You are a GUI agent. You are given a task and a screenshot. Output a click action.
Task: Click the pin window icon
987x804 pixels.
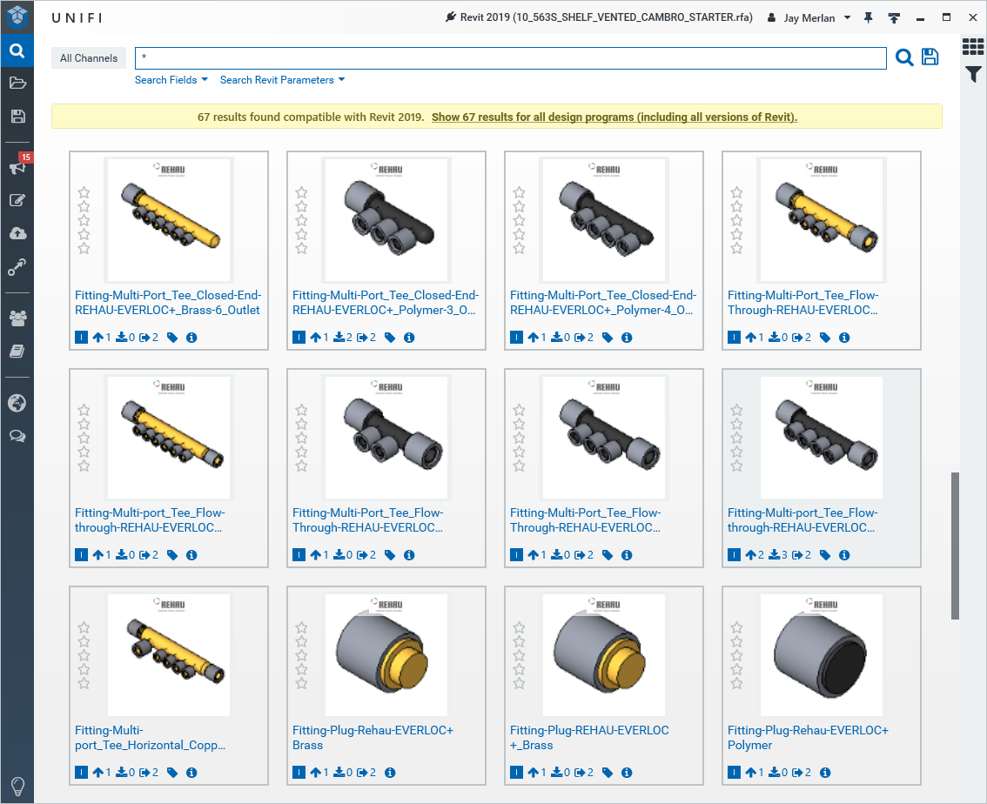pyautogui.click(x=869, y=17)
